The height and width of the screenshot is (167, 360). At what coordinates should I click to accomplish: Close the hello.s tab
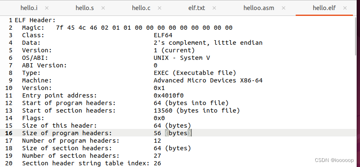coord(103,8)
